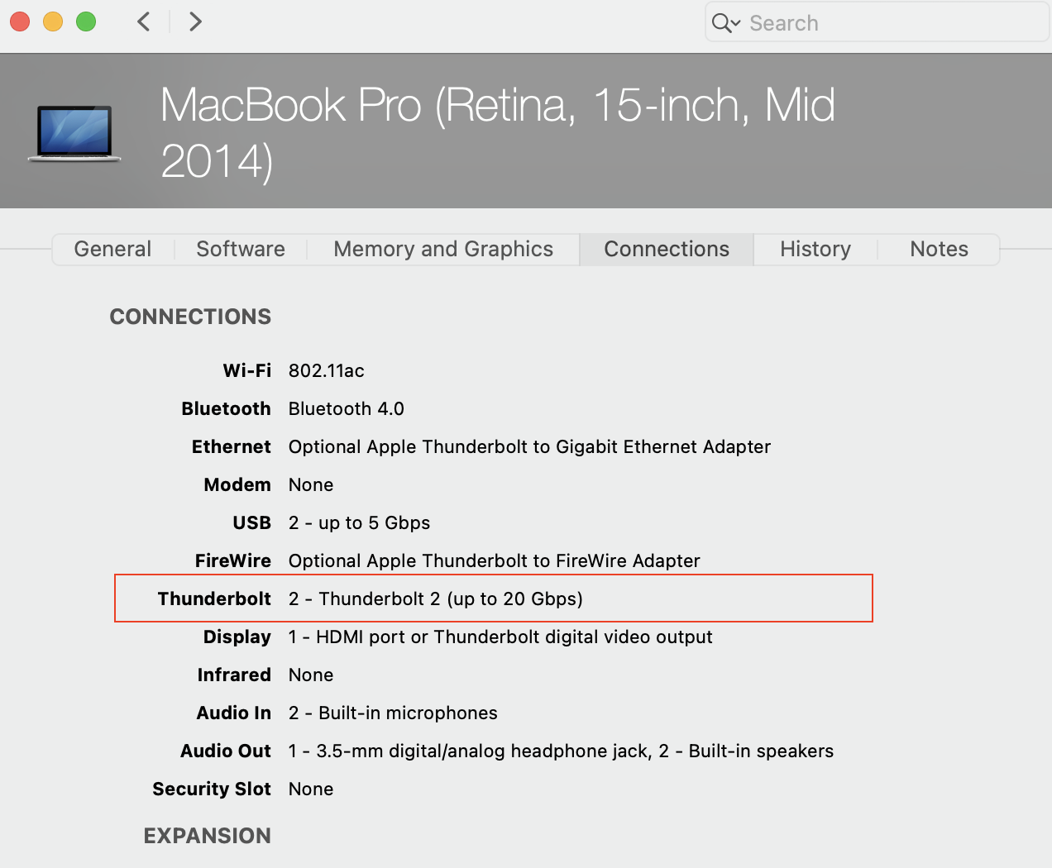This screenshot has width=1052, height=868.
Task: Switch to the General tab
Action: tap(112, 249)
